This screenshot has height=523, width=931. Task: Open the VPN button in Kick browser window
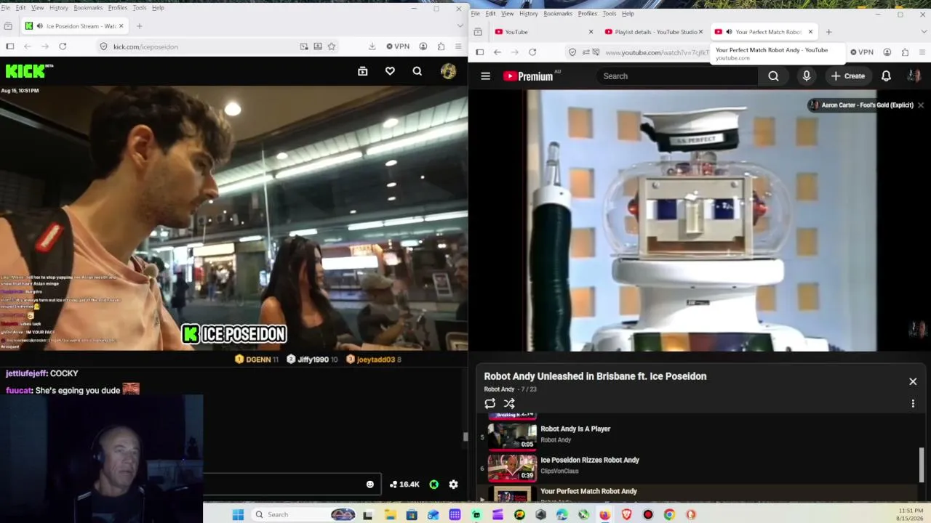(x=398, y=46)
